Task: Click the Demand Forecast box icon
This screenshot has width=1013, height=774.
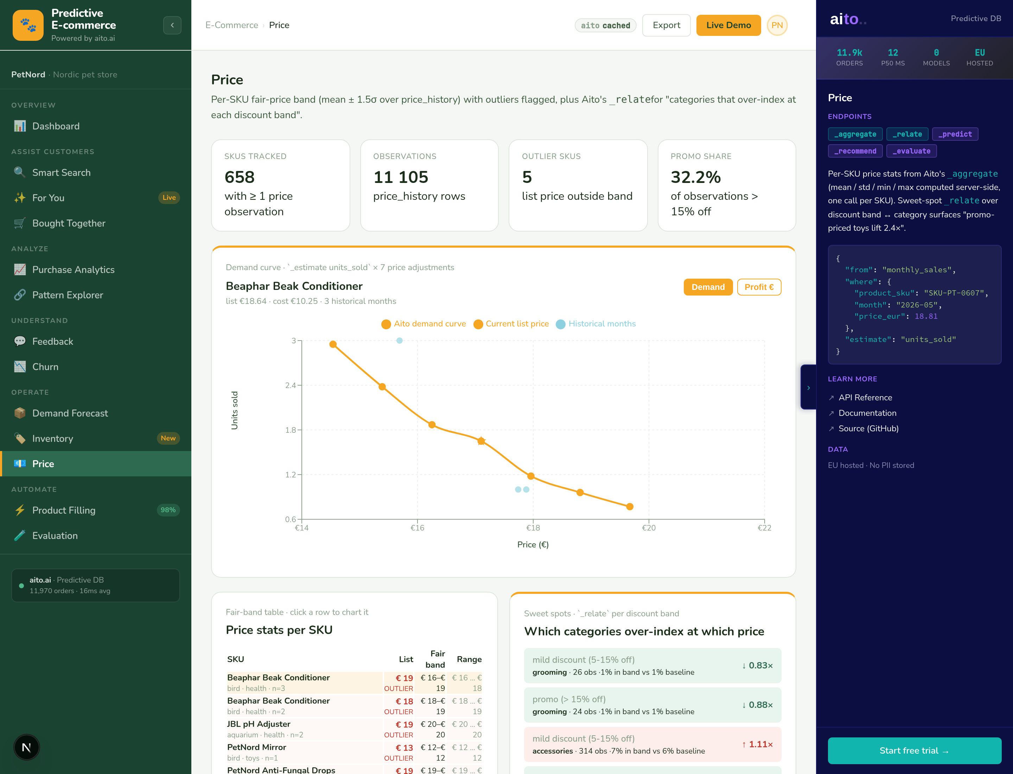Action: tap(20, 413)
